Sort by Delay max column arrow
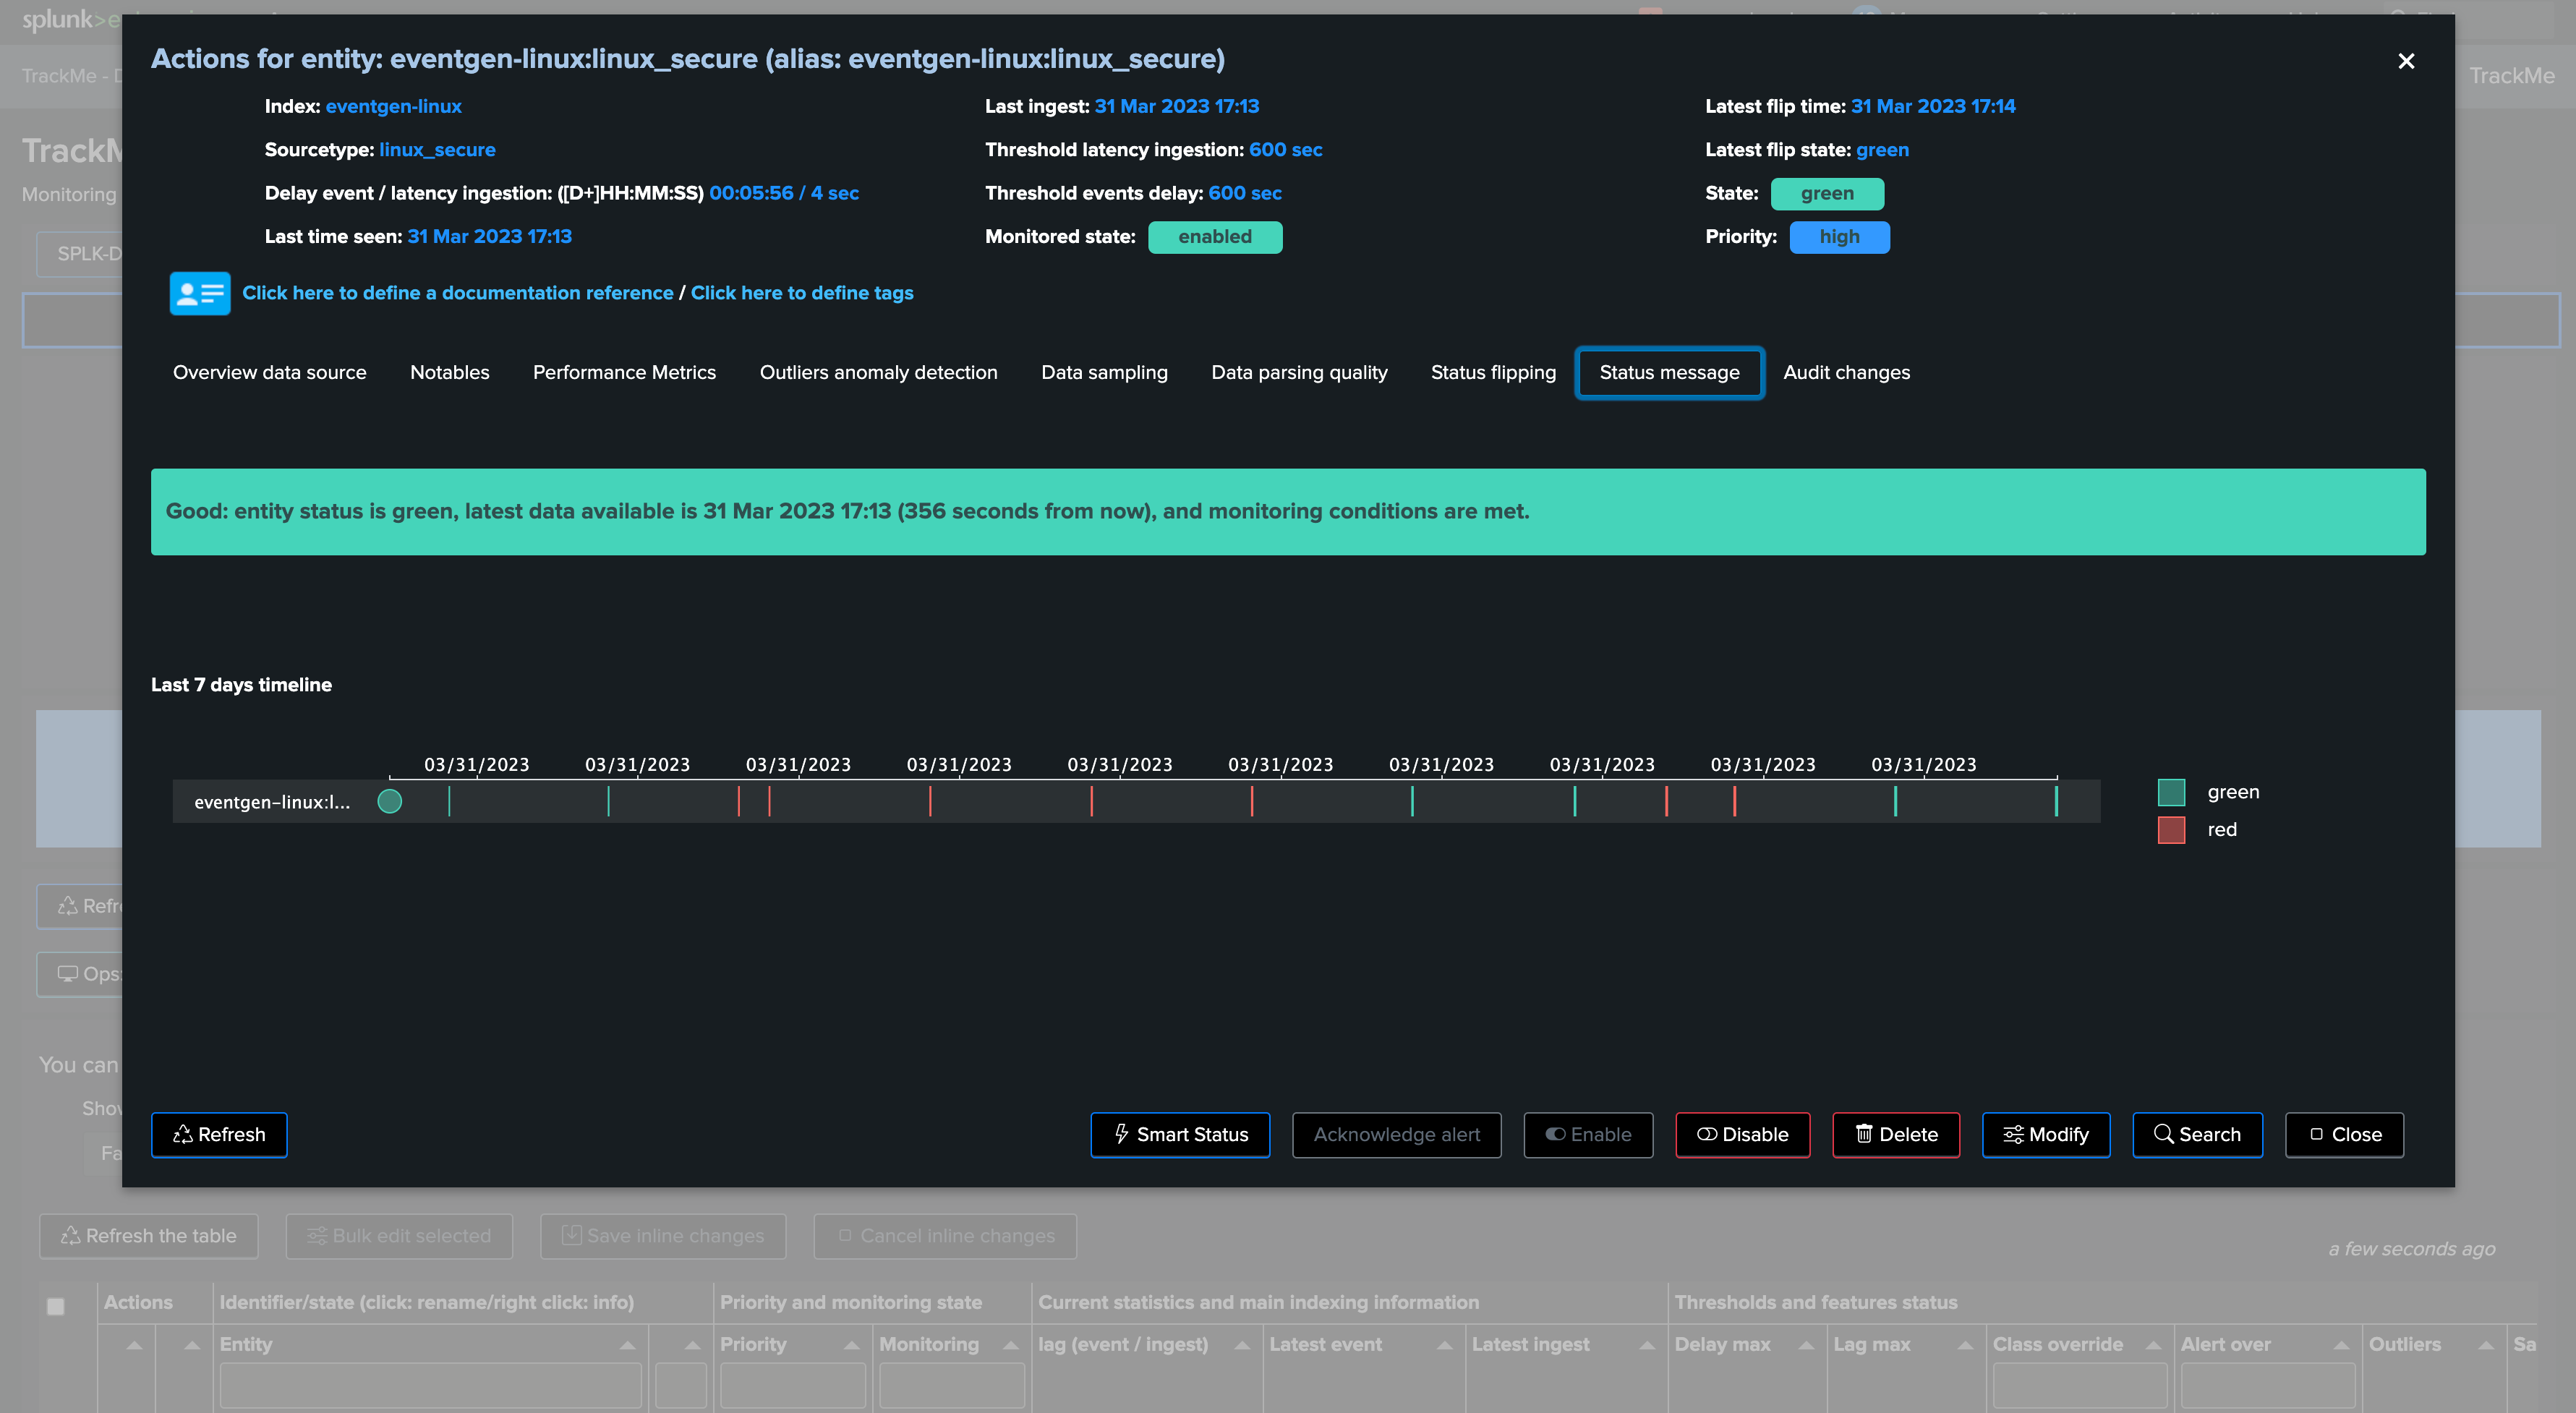 (x=1806, y=1345)
